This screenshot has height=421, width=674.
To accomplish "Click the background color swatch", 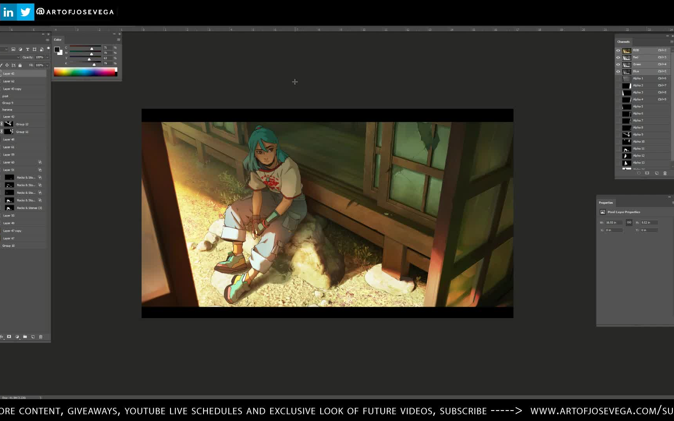I will (61, 53).
